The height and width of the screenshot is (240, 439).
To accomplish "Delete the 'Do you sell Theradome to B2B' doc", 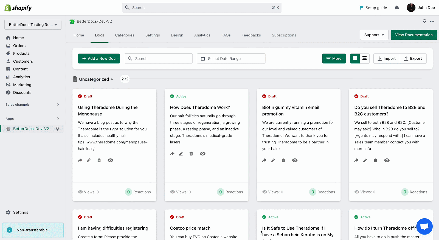I will coord(375,160).
